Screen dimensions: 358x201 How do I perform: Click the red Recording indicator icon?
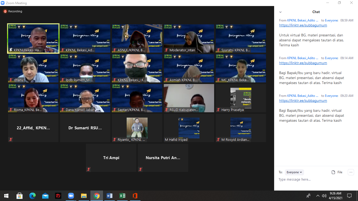coord(5,11)
